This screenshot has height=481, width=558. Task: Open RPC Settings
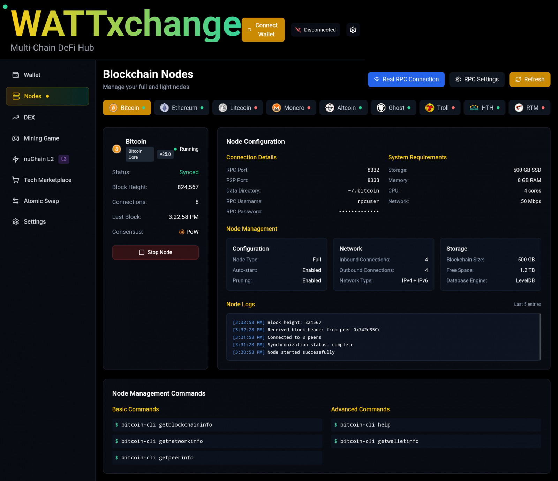point(477,80)
